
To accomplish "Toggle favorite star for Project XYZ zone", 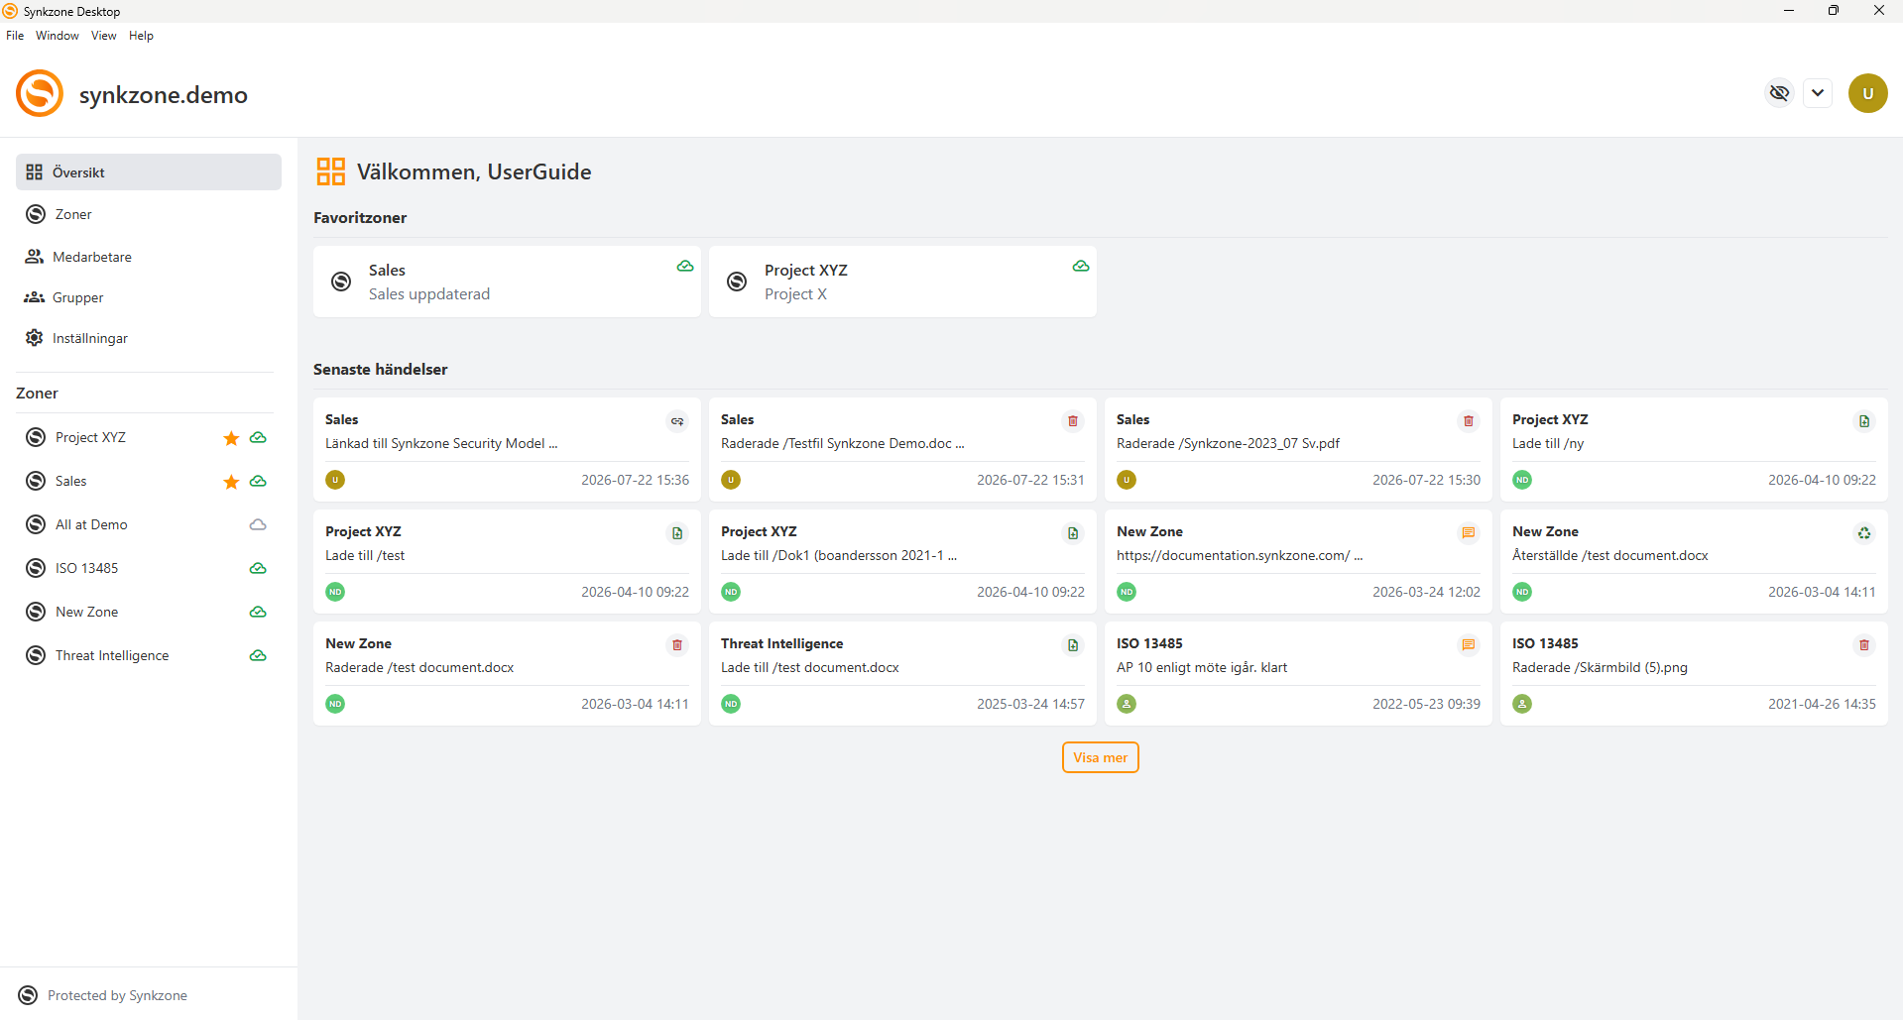I will tap(231, 438).
